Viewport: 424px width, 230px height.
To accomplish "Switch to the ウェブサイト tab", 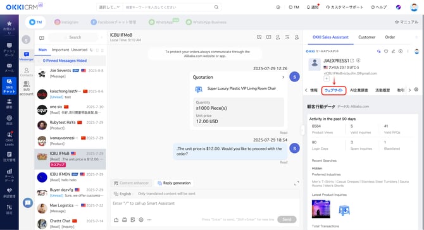I will 334,90.
